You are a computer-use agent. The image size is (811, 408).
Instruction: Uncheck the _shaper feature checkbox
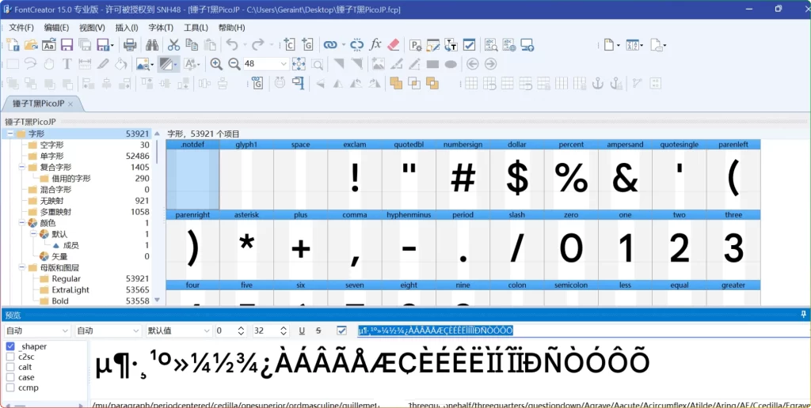coord(11,346)
